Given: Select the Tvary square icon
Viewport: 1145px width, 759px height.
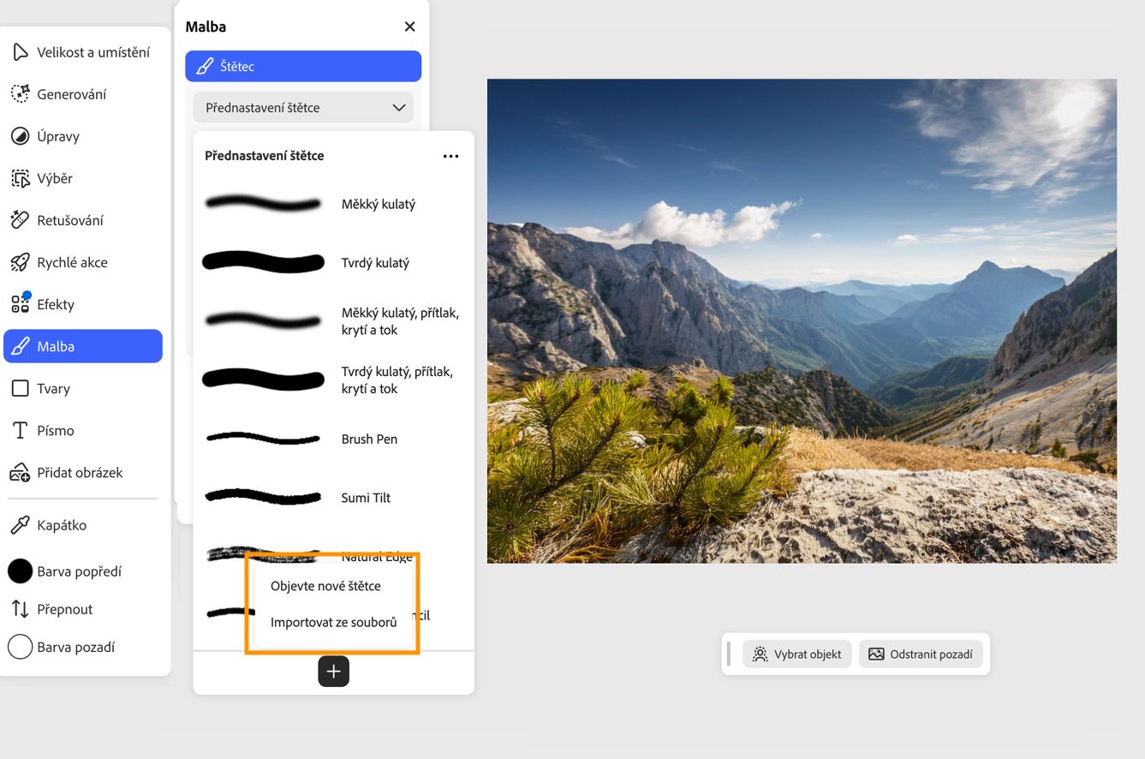Looking at the screenshot, I should (20, 388).
